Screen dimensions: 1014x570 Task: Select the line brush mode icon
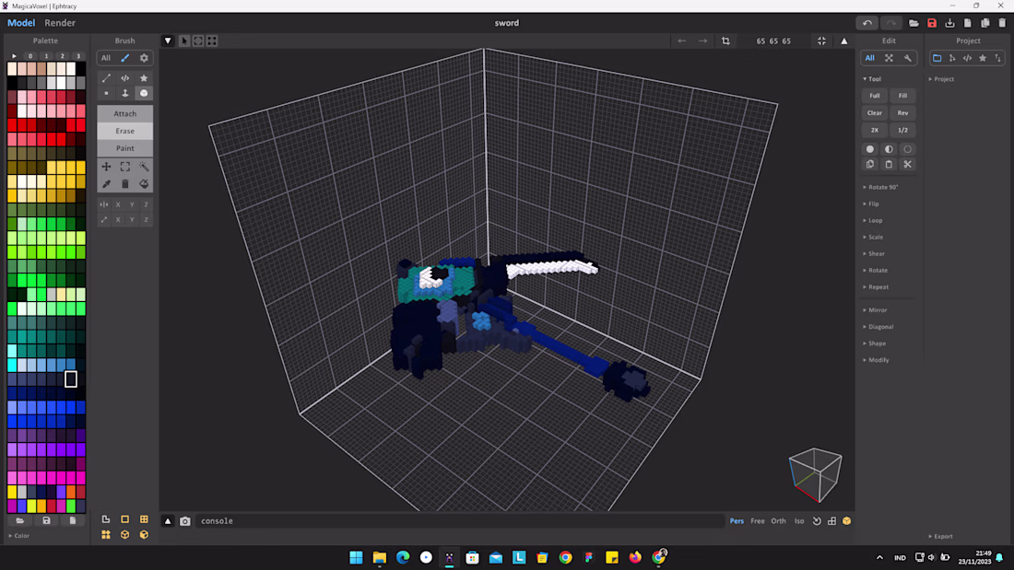[107, 78]
